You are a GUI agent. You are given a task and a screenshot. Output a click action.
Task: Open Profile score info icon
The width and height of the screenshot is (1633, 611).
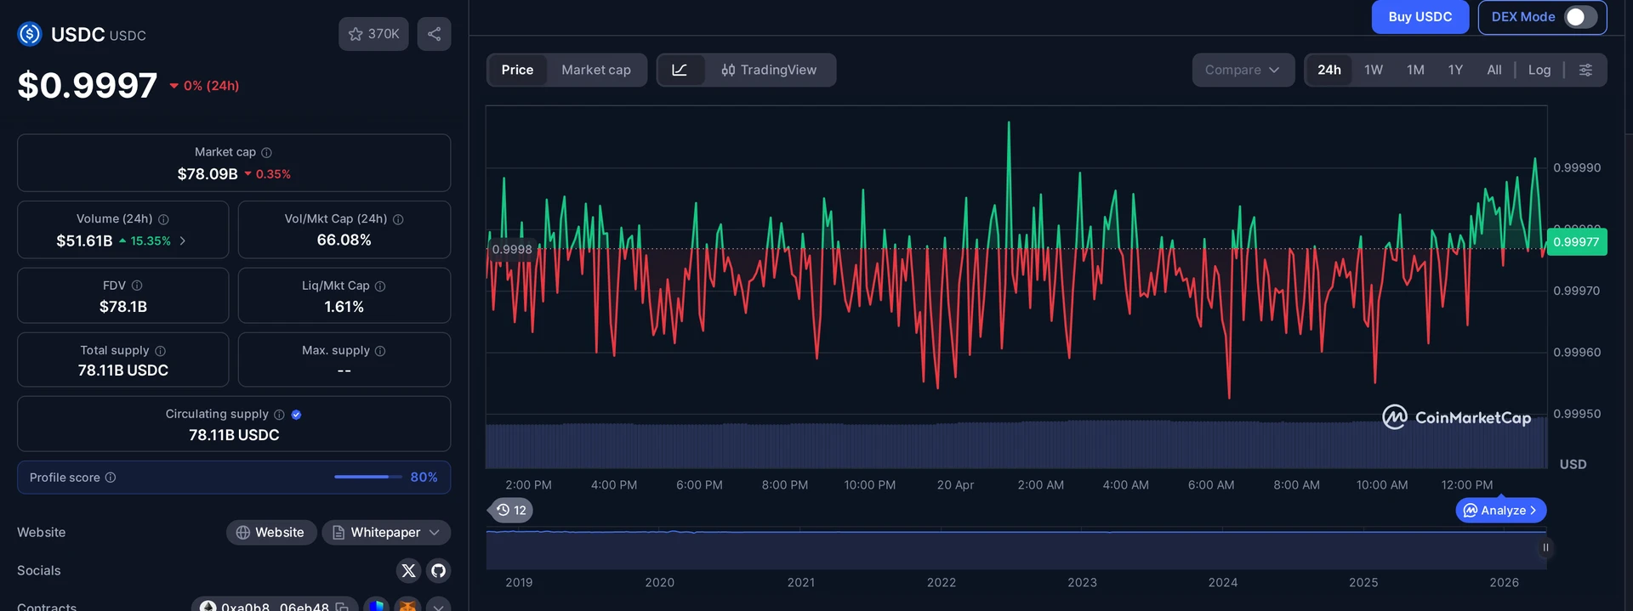[x=111, y=478]
